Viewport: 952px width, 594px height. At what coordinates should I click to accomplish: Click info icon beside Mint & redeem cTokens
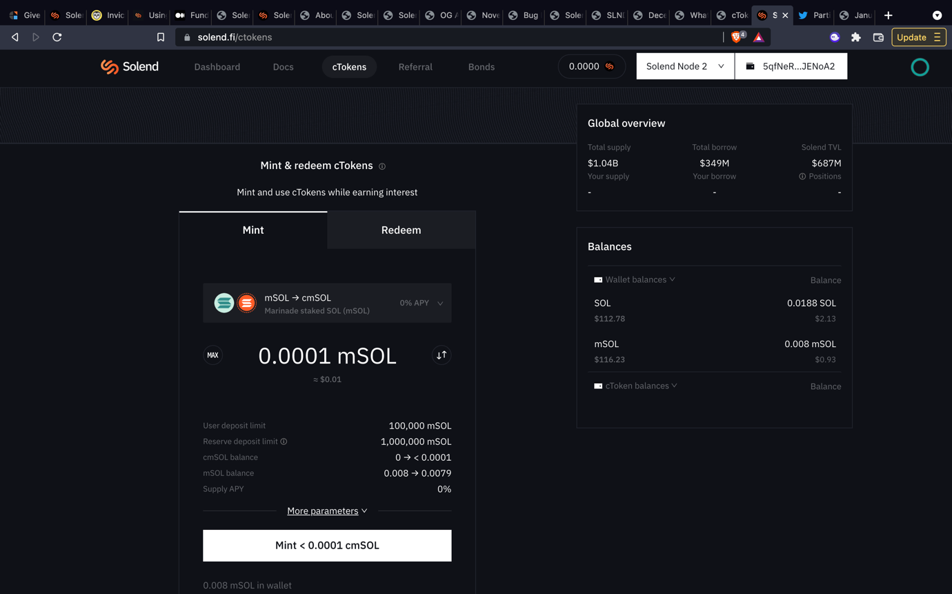pyautogui.click(x=382, y=166)
